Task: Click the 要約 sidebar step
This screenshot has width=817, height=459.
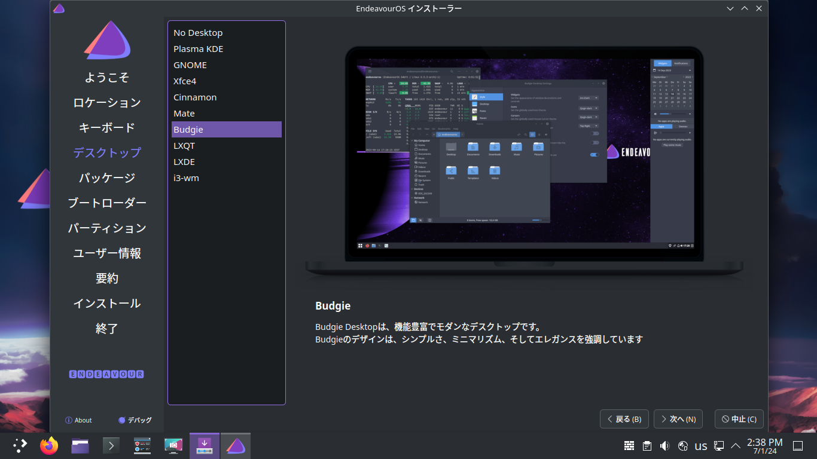Action: [x=107, y=279]
